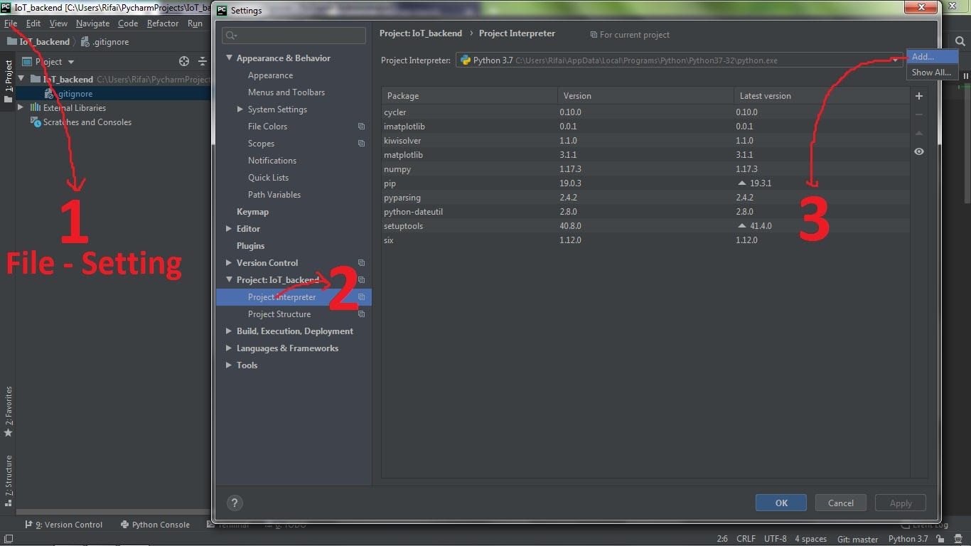Image resolution: width=971 pixels, height=546 pixels.
Task: Select Notifications settings item
Action: (x=272, y=161)
